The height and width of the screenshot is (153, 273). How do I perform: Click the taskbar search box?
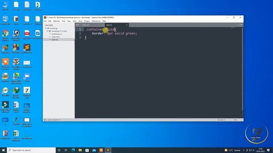pyautogui.click(x=31, y=150)
